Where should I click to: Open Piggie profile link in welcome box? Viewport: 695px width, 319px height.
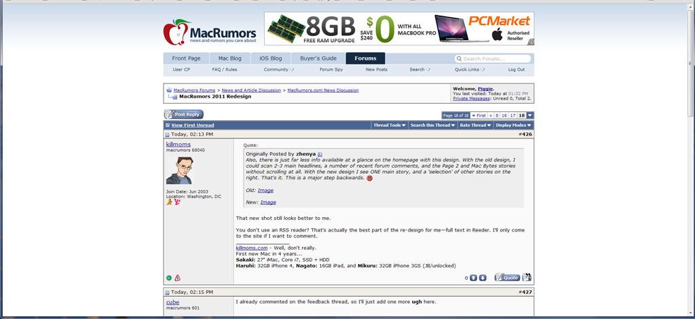click(x=485, y=89)
